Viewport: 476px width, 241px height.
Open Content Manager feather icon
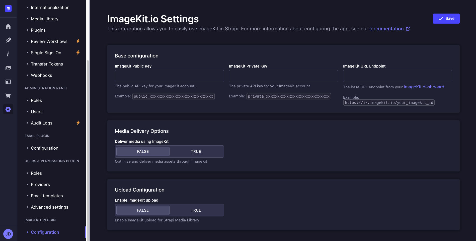tap(8, 40)
